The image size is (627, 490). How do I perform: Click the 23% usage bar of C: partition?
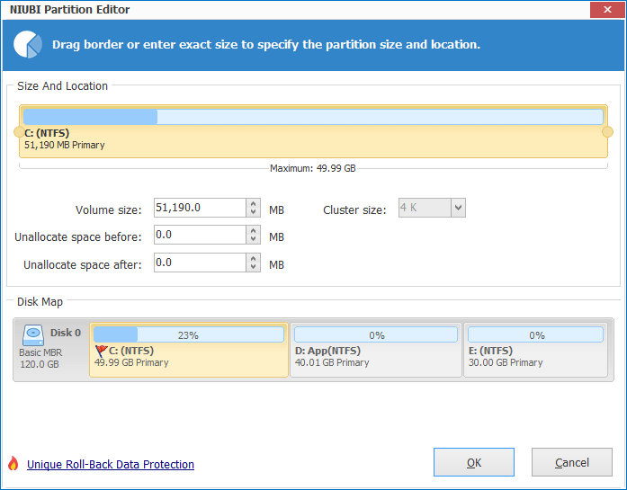[189, 334]
